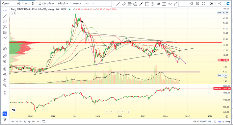This screenshot has height=125, width=233.
Task: Open forecasting and measurement tools in sidebar
Action: (5, 32)
